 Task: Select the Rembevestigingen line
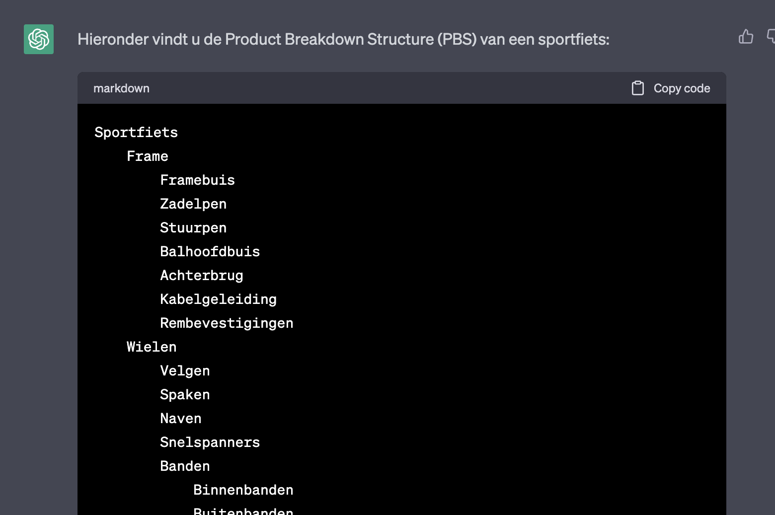tap(227, 323)
